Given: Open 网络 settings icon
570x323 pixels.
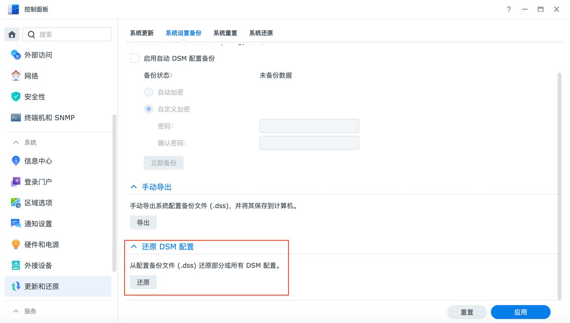Looking at the screenshot, I should 16,76.
